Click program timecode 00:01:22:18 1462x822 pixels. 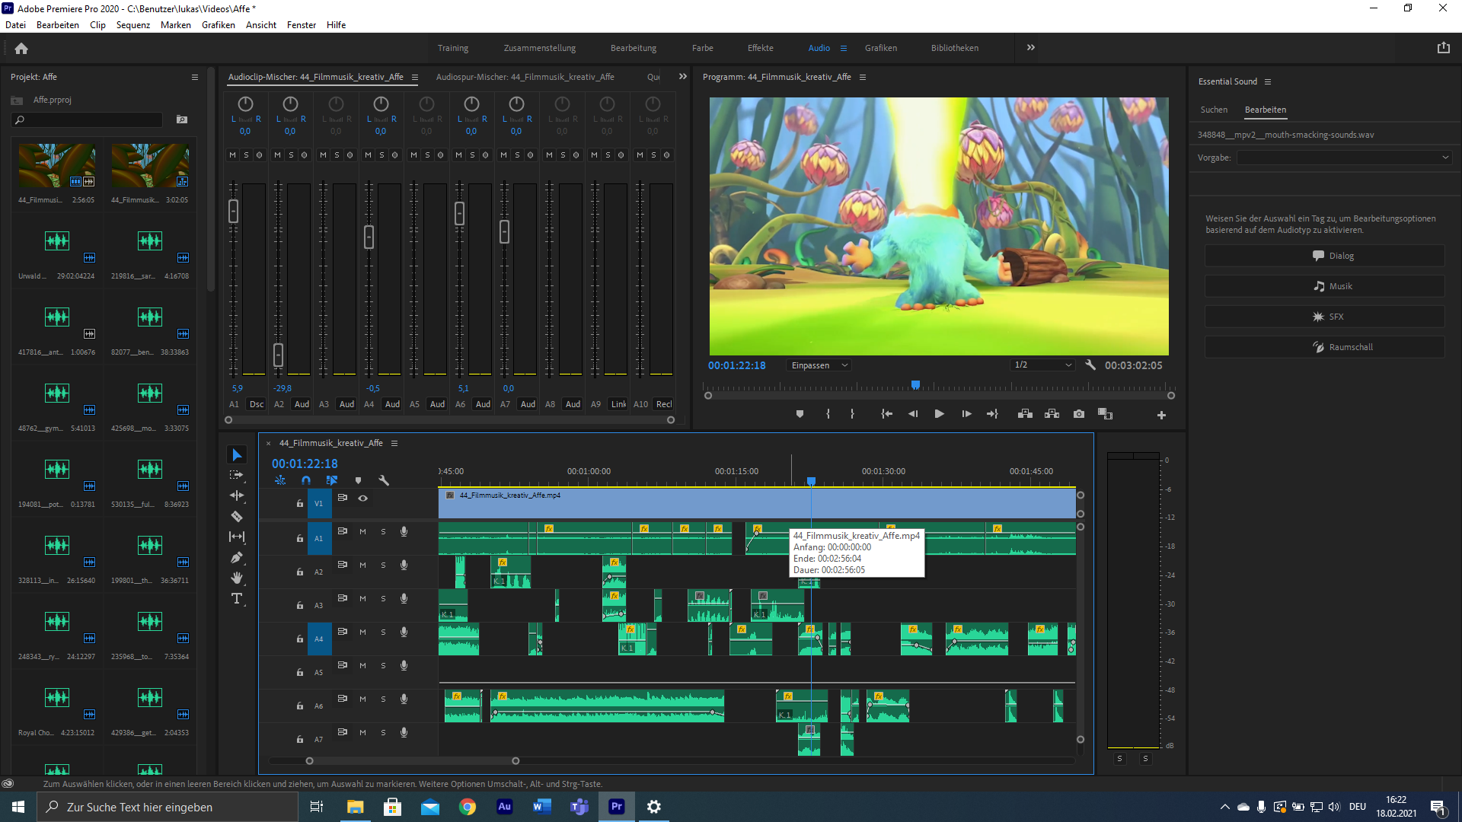tap(737, 365)
